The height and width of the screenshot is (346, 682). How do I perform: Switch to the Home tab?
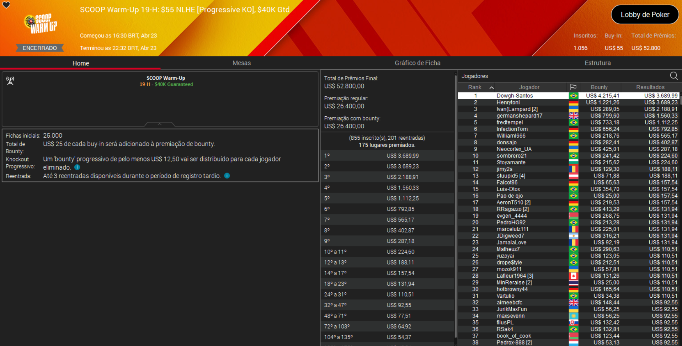[81, 63]
